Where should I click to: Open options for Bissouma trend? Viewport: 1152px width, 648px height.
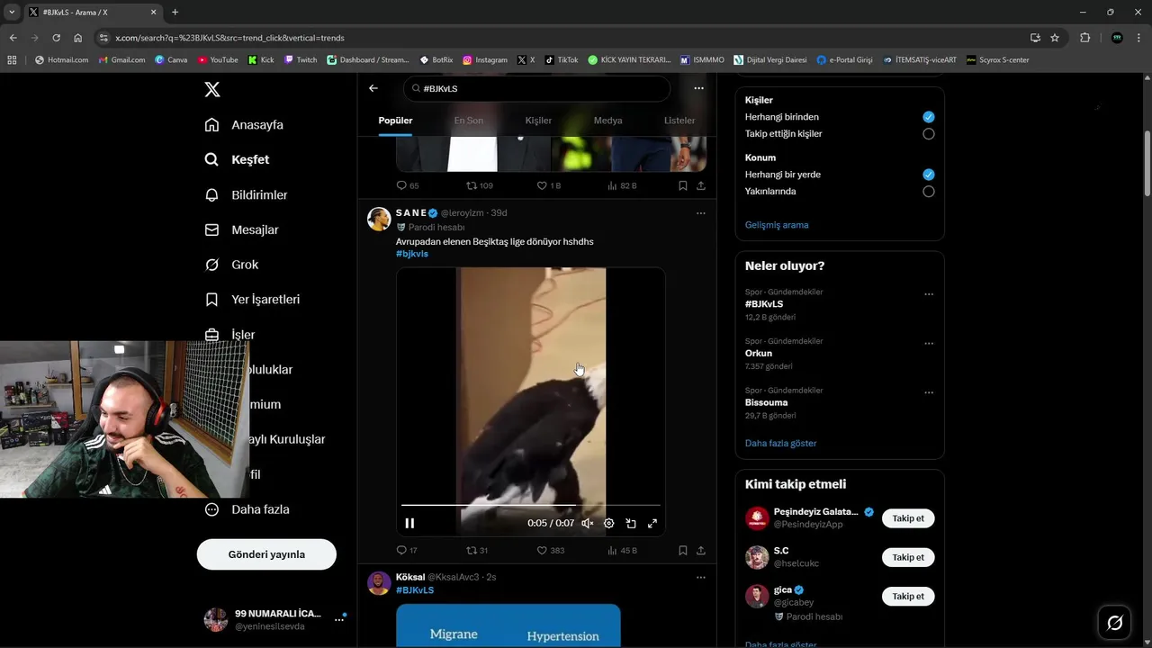coord(929,392)
